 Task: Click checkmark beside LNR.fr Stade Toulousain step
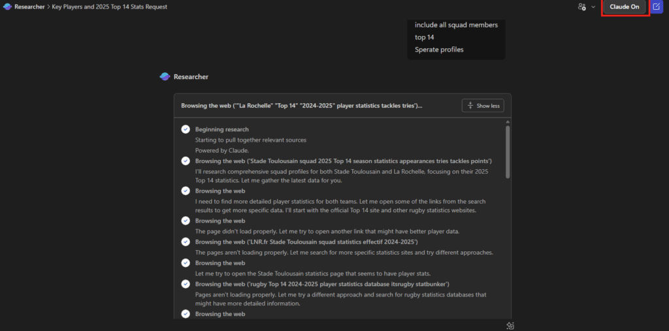[x=186, y=242]
